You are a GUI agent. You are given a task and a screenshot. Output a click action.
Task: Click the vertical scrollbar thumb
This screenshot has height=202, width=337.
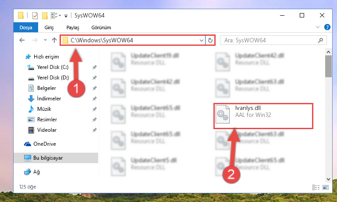click(x=328, y=66)
